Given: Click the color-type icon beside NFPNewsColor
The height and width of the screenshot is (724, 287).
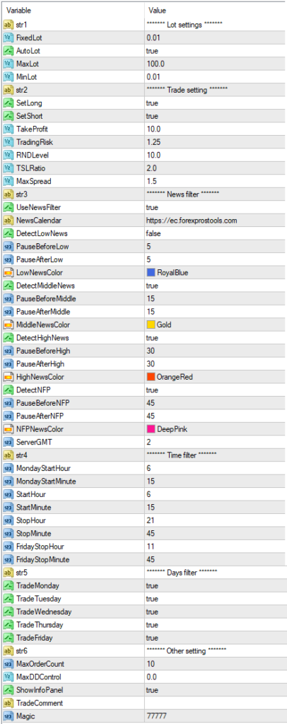Looking at the screenshot, I should (x=8, y=429).
